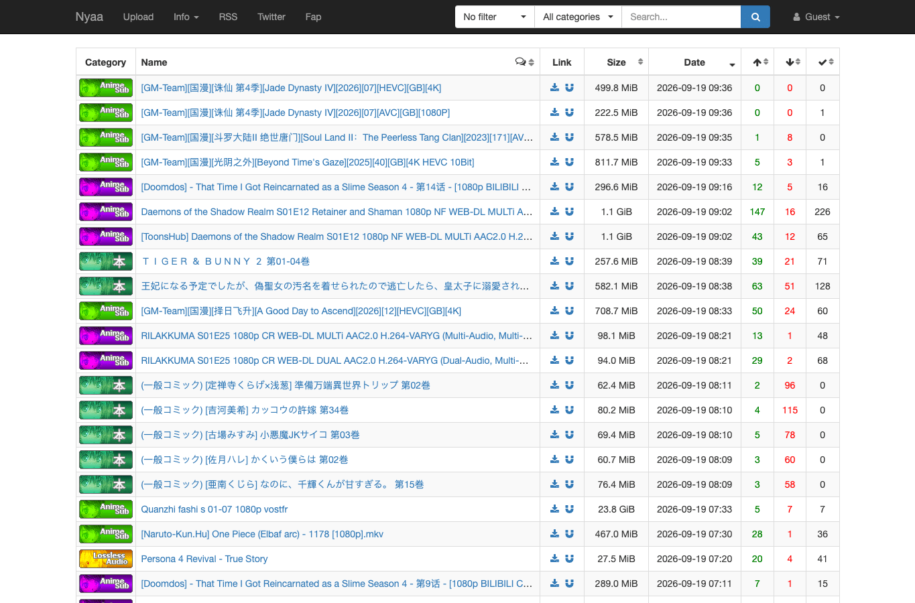Screen dimensions: 915x603
Task: Click completed count 226 for Daemons row
Action: tap(822, 212)
